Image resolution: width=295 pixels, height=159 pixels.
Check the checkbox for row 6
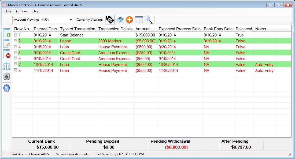pyautogui.click(x=16, y=58)
